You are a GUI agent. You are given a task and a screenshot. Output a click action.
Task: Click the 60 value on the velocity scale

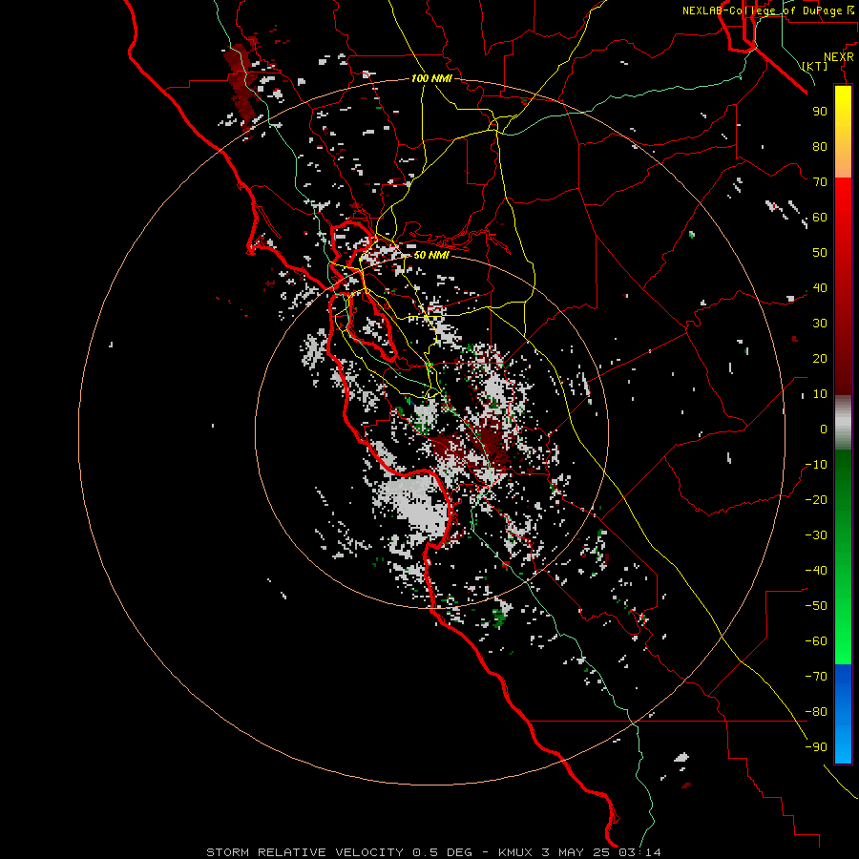[820, 217]
